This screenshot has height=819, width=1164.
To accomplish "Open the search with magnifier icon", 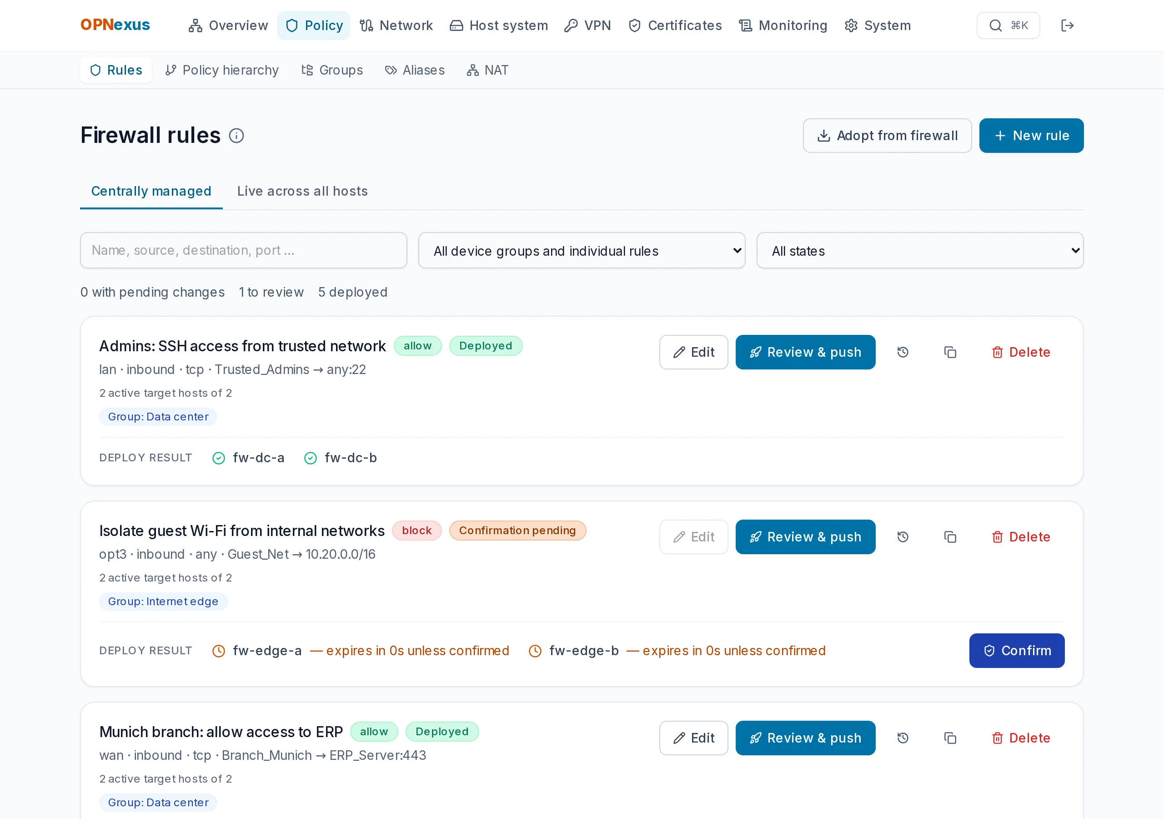I will pyautogui.click(x=1008, y=25).
